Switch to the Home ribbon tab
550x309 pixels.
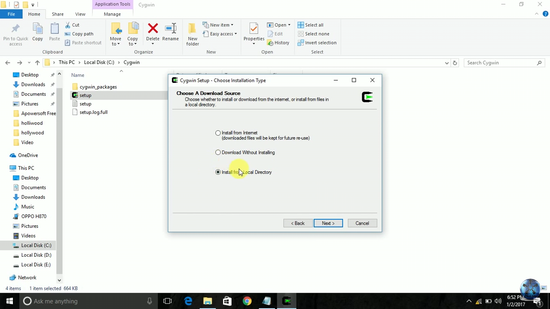[34, 14]
